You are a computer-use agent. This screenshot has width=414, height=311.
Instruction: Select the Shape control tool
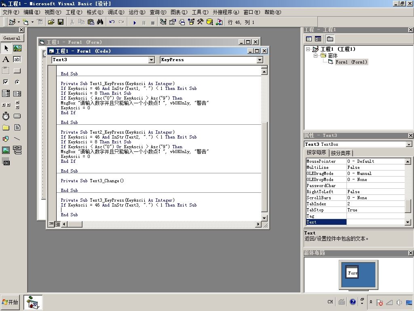[6, 139]
